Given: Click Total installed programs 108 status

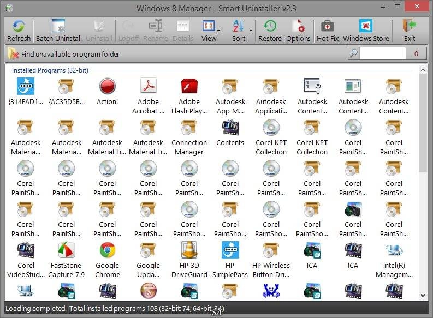Looking at the screenshot, I should click(x=147, y=308).
